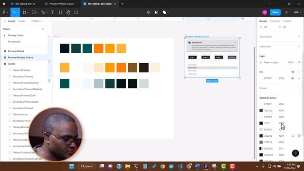
Task: Expand the Move tool options arrow
Action: click(x=18, y=12)
